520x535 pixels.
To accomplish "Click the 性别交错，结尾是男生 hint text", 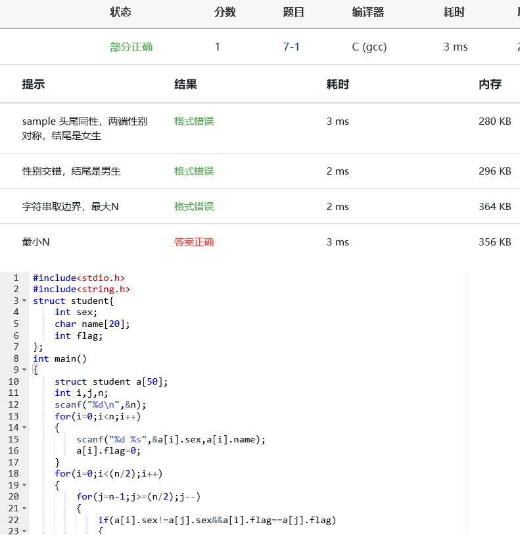I will (x=72, y=171).
